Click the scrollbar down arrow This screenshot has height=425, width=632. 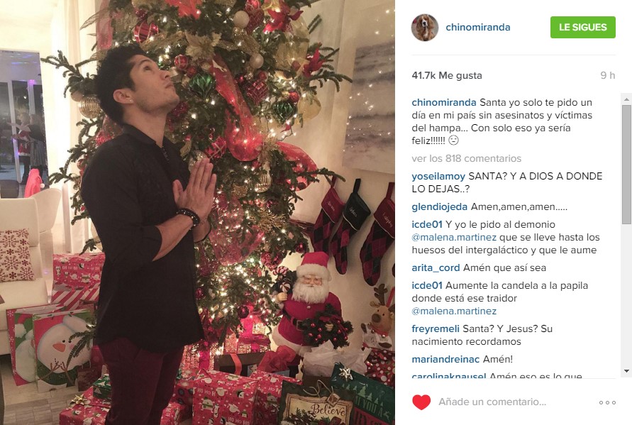pyautogui.click(x=626, y=371)
